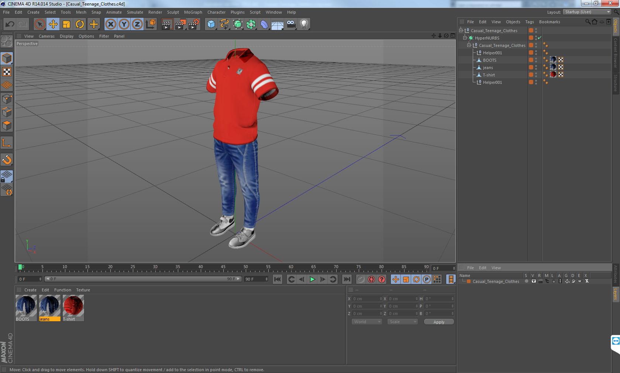Go to the end of animation
The image size is (620, 373).
coord(347,279)
